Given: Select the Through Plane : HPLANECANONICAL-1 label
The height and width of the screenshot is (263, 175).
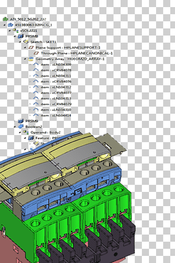Looking at the screenshot, I should pyautogui.click(x=77, y=54).
